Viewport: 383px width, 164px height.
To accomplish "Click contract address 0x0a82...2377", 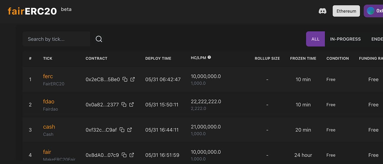I will [102, 104].
